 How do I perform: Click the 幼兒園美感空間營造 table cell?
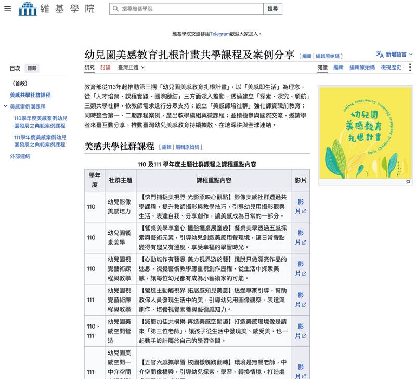tap(120, 331)
